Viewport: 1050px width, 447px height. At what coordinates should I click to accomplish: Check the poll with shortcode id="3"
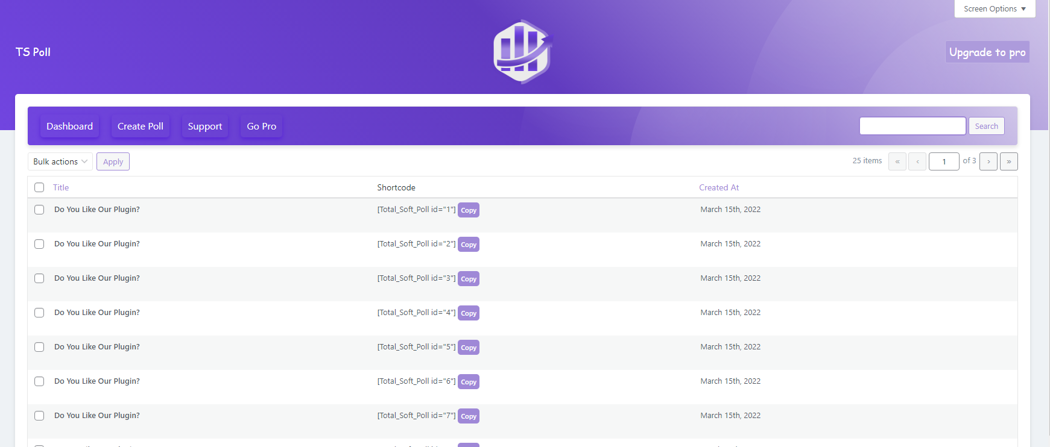click(x=39, y=278)
